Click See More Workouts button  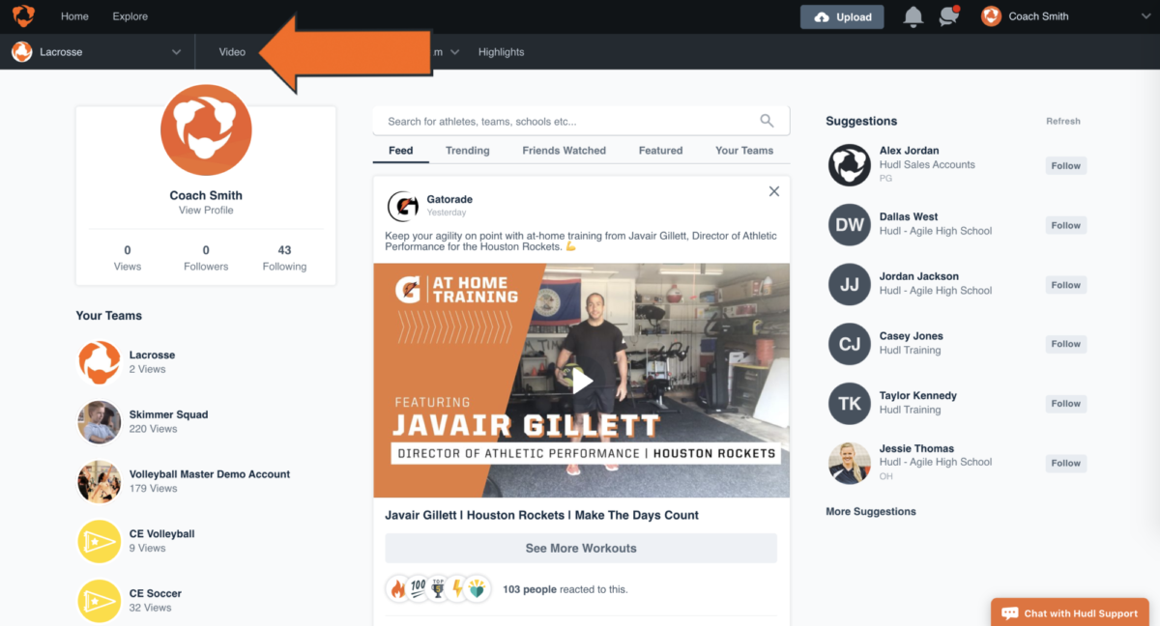click(x=581, y=548)
